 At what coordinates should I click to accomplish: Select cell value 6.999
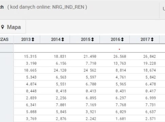151,98
